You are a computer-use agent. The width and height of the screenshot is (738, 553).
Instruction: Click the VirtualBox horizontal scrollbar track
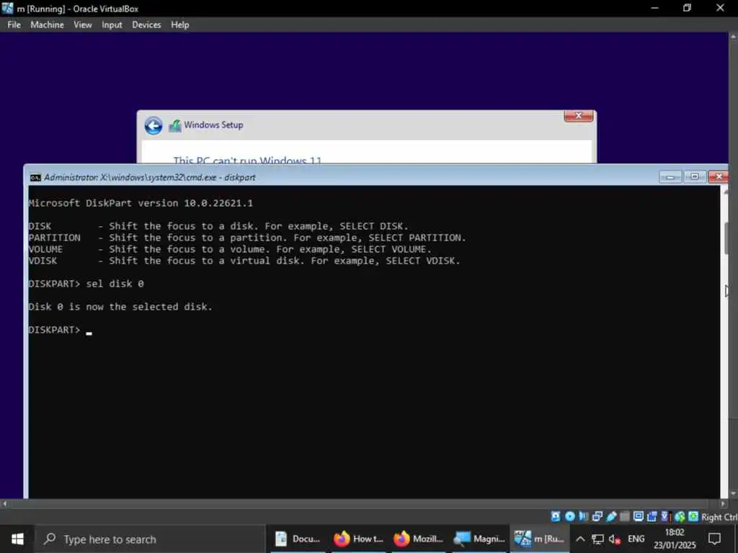coord(364,503)
